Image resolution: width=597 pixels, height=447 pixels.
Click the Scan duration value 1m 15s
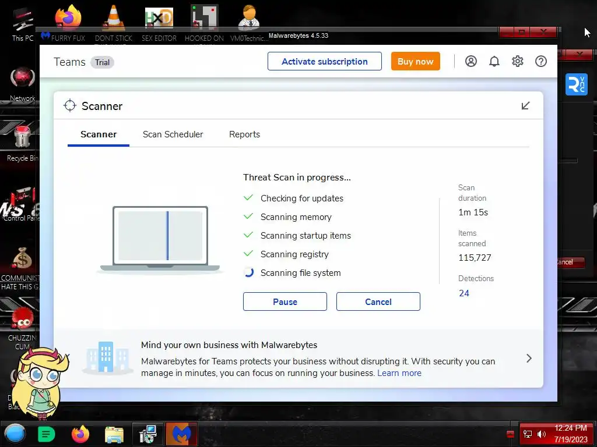coord(473,212)
